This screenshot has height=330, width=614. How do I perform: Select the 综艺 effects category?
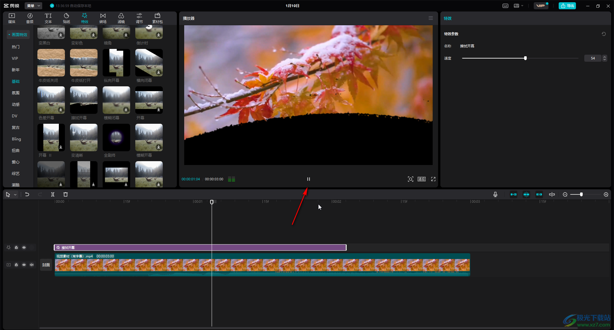coord(16,173)
